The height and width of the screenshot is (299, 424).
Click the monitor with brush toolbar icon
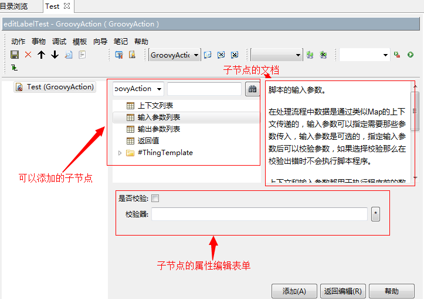pyautogui.click(x=119, y=55)
